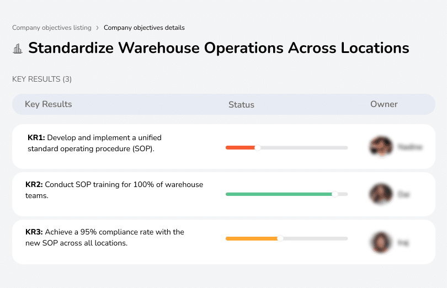Click the KR2 owner avatar

pyautogui.click(x=381, y=194)
